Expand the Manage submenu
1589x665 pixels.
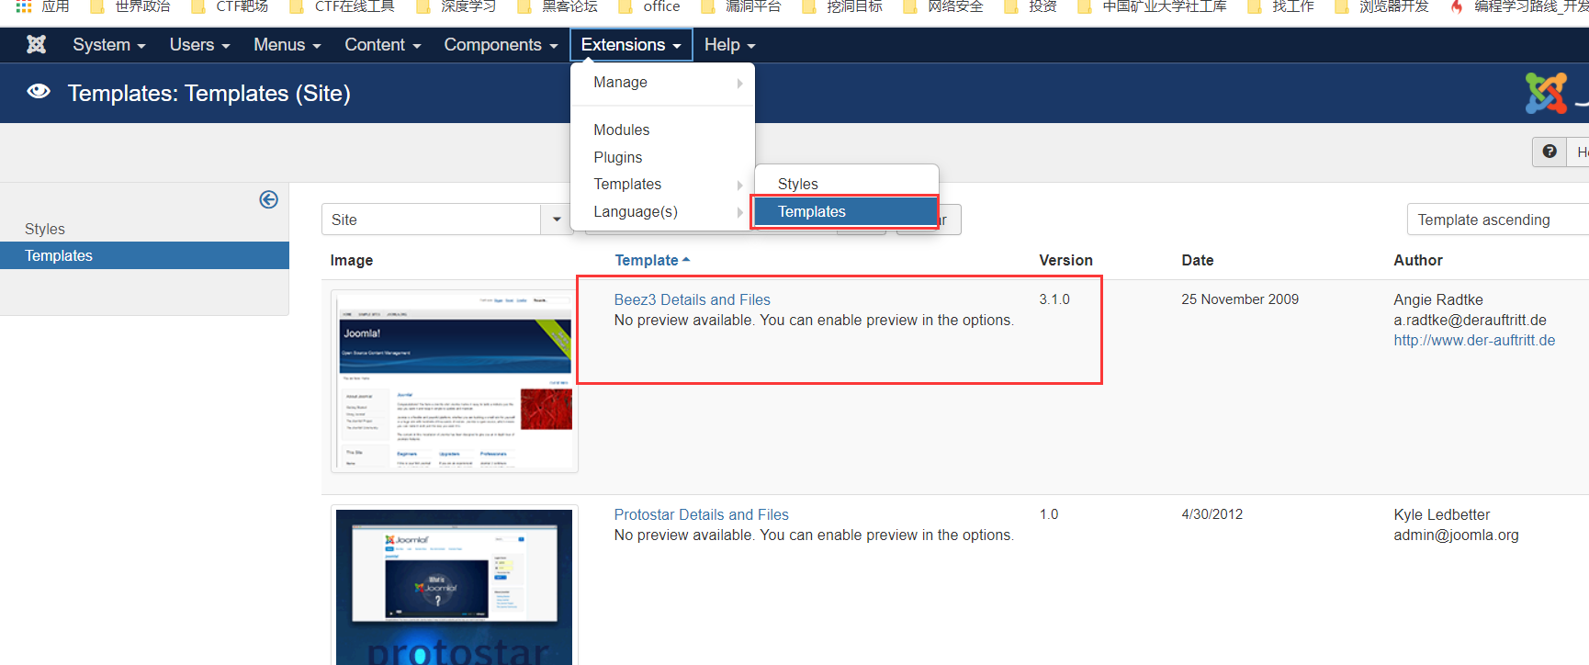662,83
